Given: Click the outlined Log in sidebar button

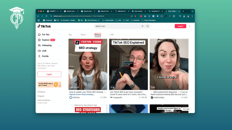Looking at the screenshot, I should tap(49, 74).
